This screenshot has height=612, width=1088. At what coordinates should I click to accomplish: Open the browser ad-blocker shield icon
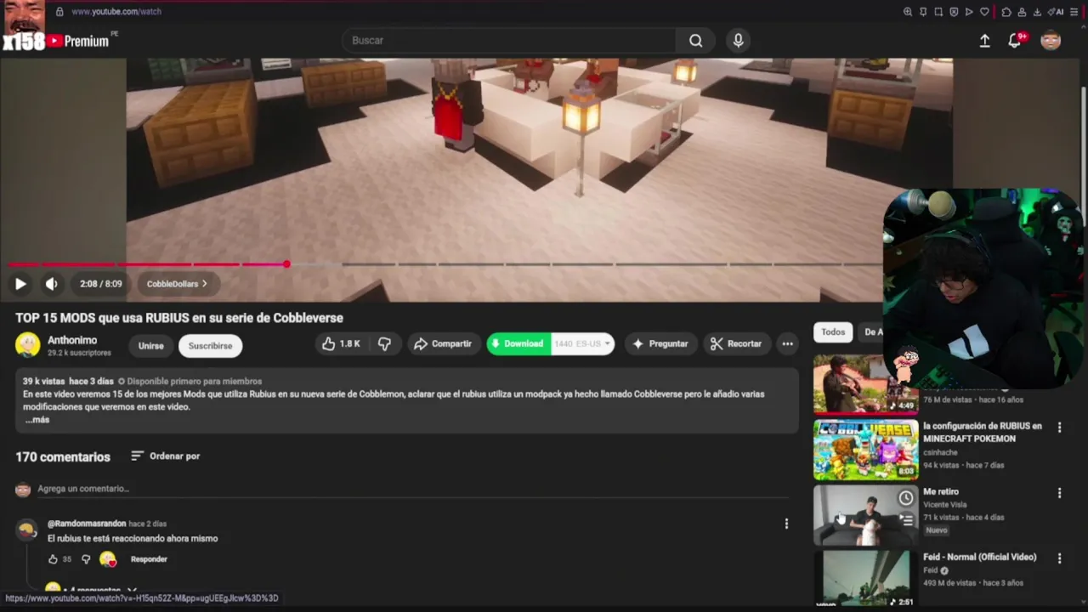point(954,12)
